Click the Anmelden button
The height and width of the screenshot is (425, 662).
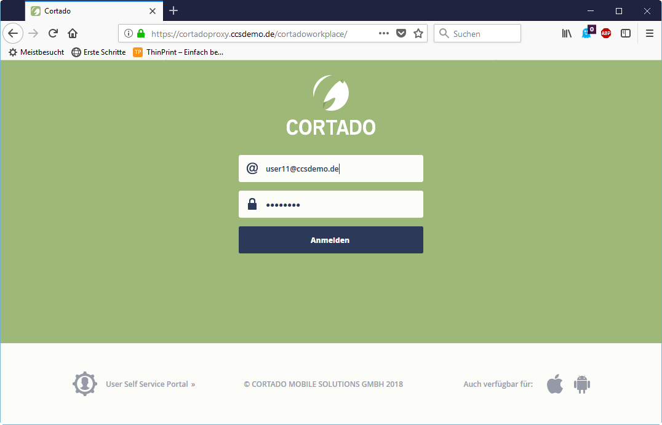click(x=330, y=240)
